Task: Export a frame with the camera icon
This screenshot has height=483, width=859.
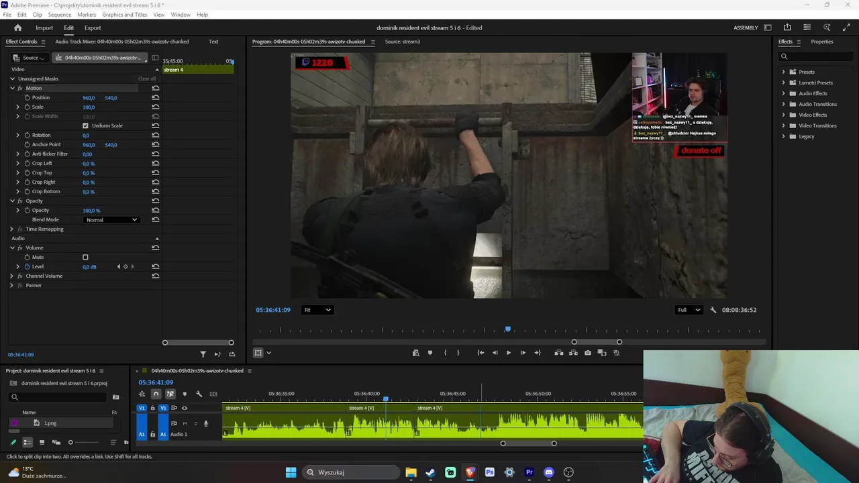Action: pos(588,353)
